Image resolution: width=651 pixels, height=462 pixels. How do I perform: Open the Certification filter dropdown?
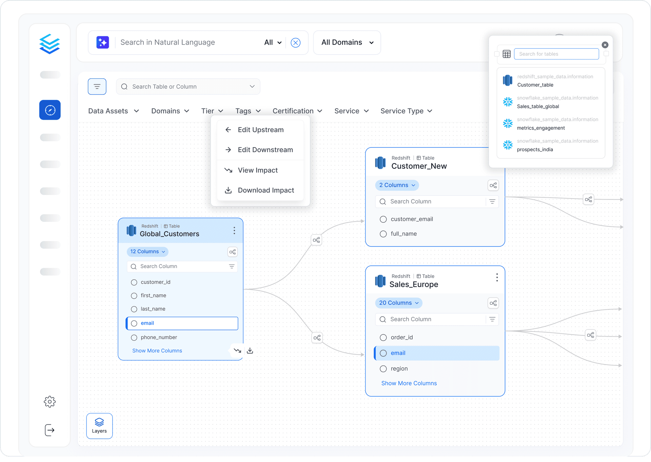coord(297,111)
